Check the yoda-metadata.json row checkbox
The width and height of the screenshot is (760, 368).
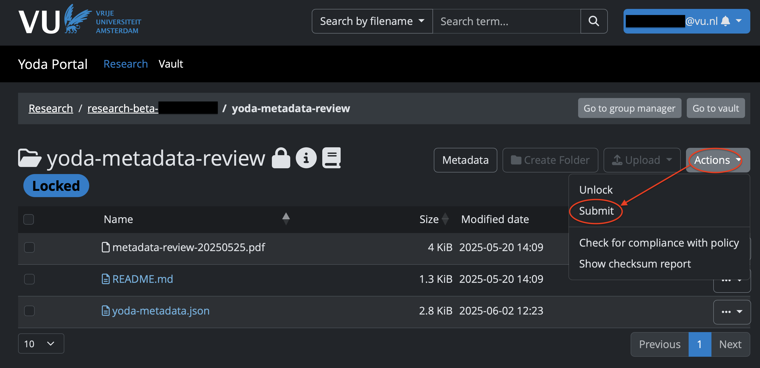click(x=29, y=311)
